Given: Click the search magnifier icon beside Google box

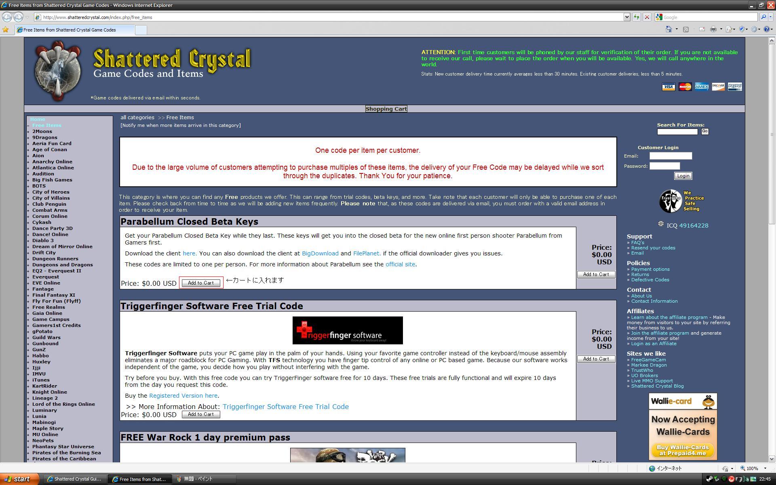Looking at the screenshot, I should [763, 17].
